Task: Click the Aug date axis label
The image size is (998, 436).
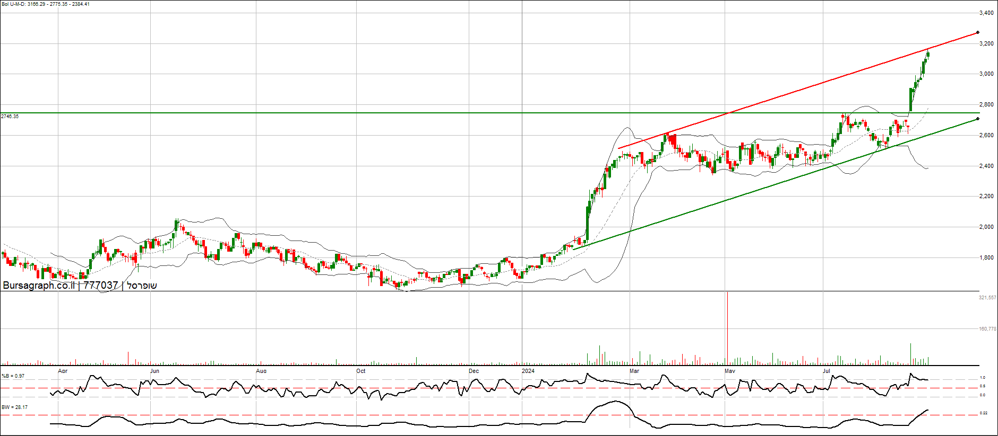Action: [x=261, y=371]
